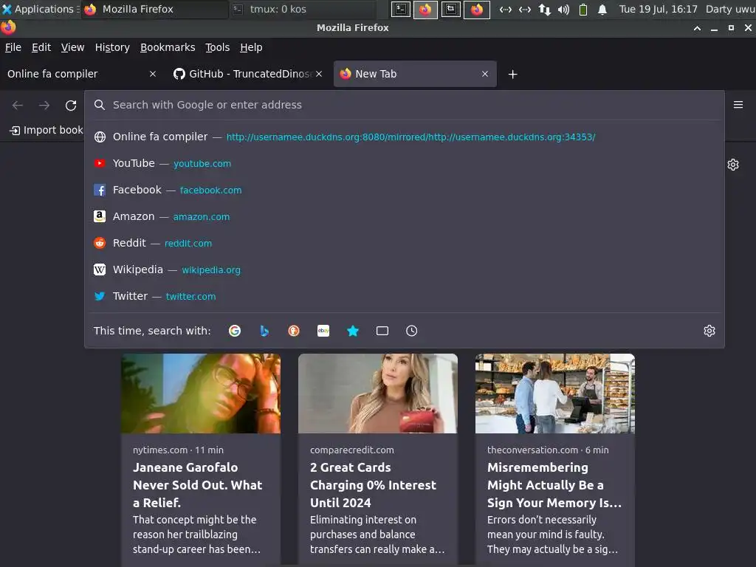The image size is (756, 567).
Task: Select Online fa compiler duckdns suggestion
Action: tap(404, 137)
